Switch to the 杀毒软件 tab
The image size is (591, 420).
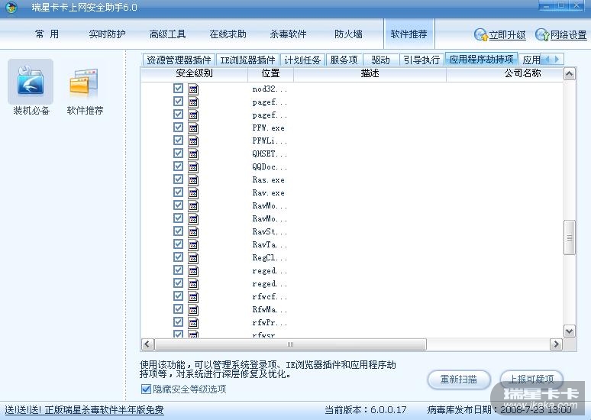(x=288, y=34)
